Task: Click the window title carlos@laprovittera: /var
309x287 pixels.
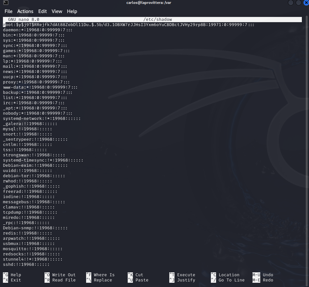Action: point(149,3)
